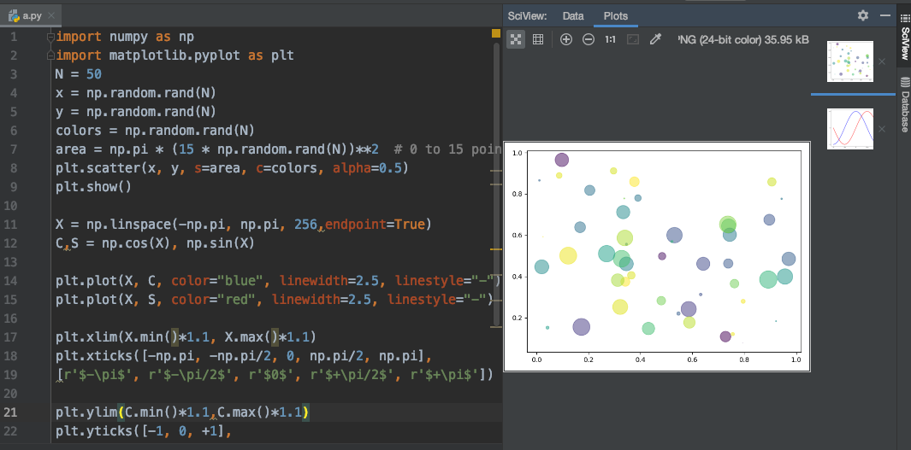This screenshot has width=911, height=450.
Task: Open the Database side tool button
Action: point(904,104)
